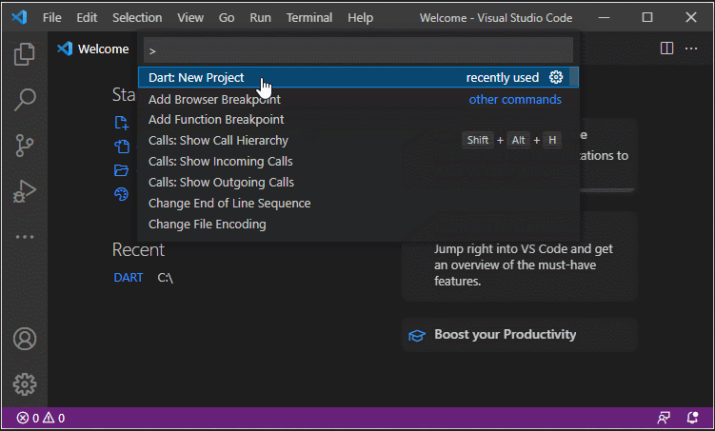
Task: Open the Run and Debug view
Action: 25,191
